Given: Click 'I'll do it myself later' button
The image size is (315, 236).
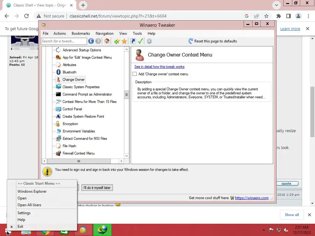Looking at the screenshot, I should pyautogui.click(x=97, y=188).
